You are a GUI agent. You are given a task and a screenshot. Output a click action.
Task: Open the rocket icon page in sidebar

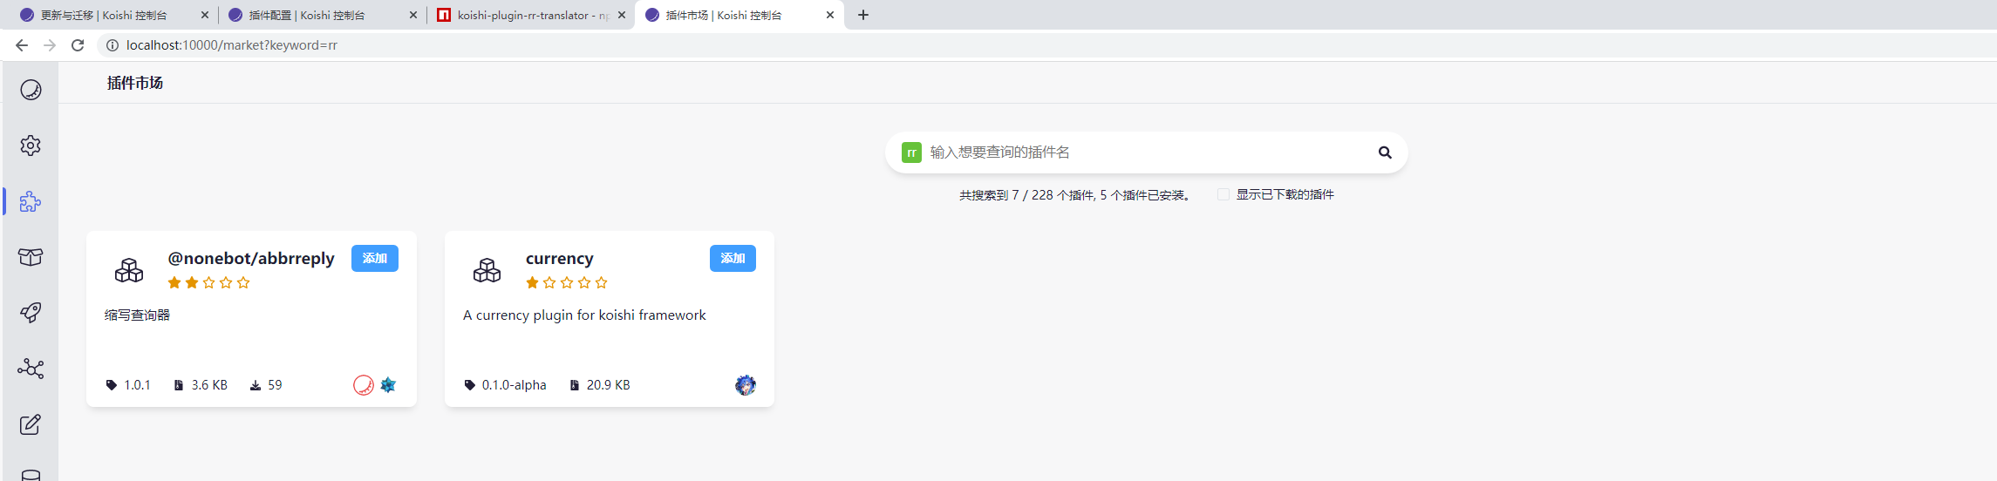pos(31,313)
